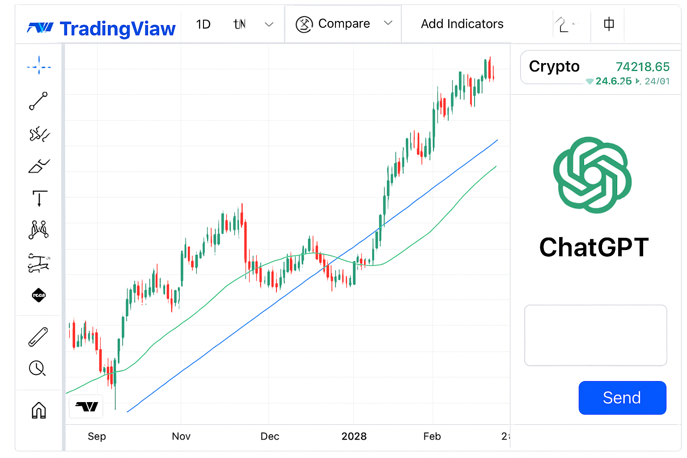The image size is (687, 458).
Task: Pick the XABCD pattern tool
Action: (x=39, y=229)
